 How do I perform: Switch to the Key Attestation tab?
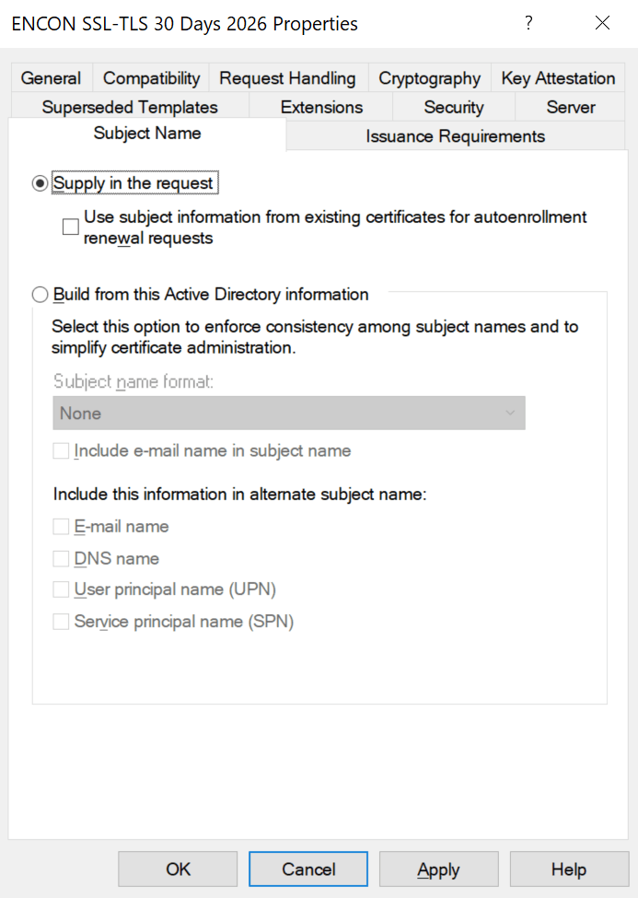[558, 78]
